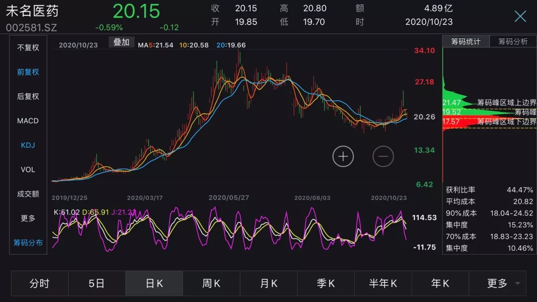Select the 月K monthly candlestick period
The height and width of the screenshot is (302, 537).
(268, 284)
